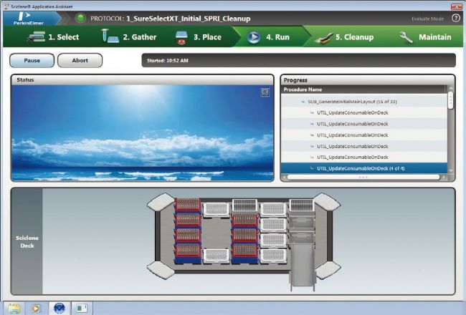Click the plate placement icon beside Place
The height and width of the screenshot is (315, 466).
(x=181, y=37)
